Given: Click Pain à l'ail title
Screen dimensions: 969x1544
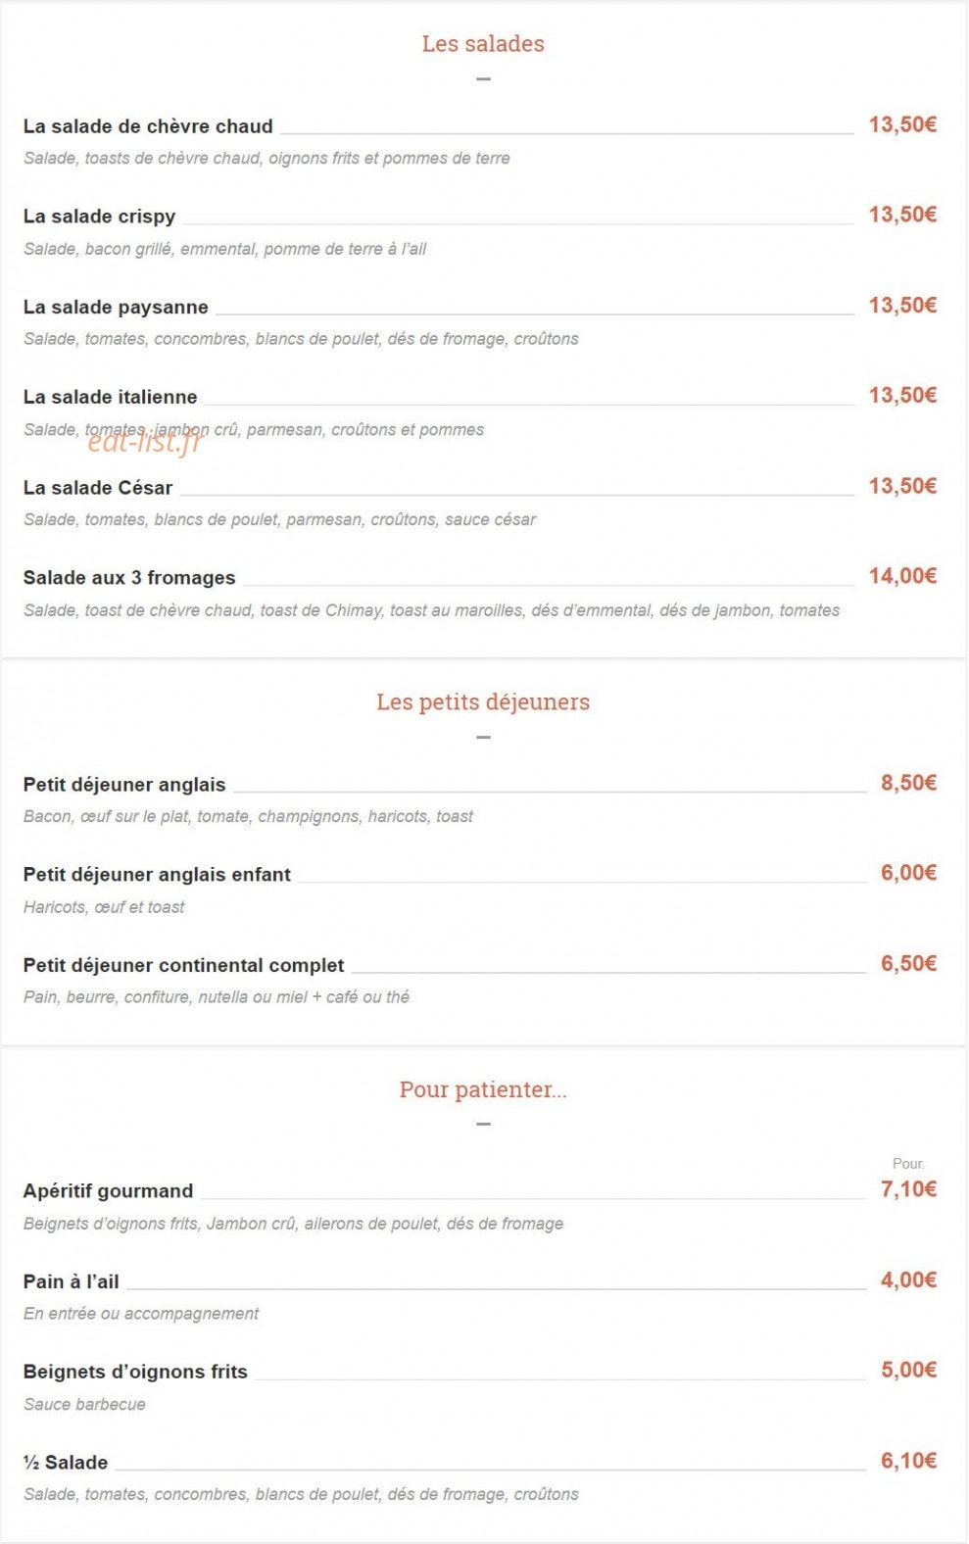Looking at the screenshot, I should [71, 1281].
